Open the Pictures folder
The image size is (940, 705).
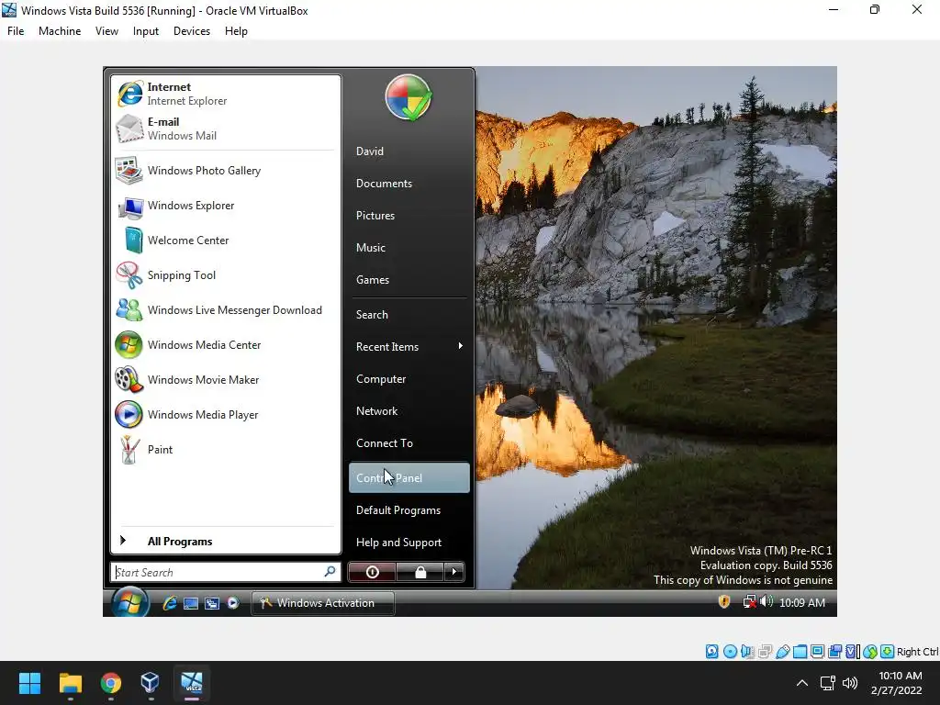409,215
